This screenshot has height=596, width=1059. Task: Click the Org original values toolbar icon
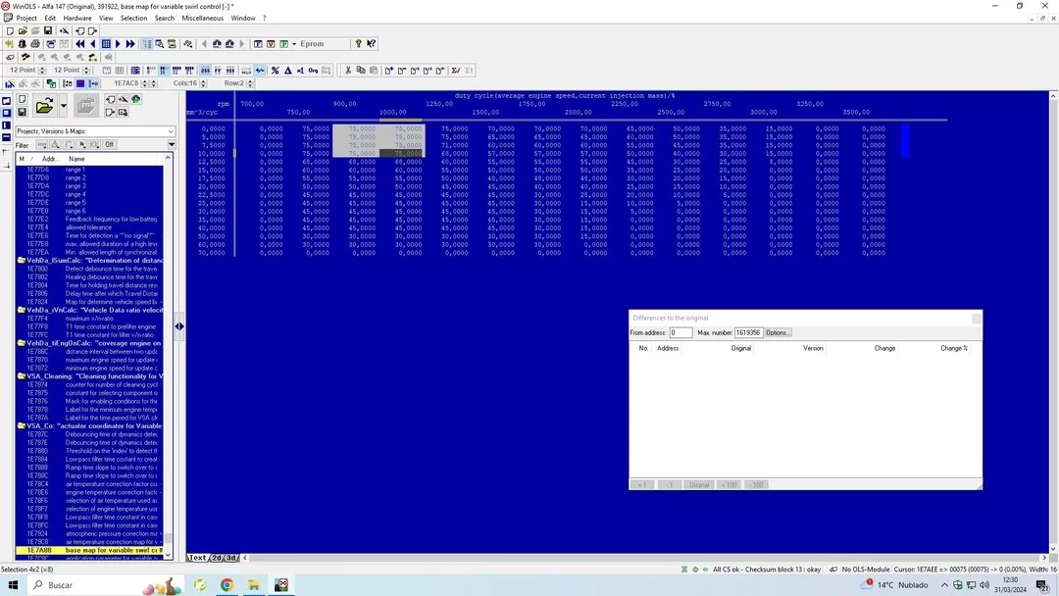[x=314, y=71]
